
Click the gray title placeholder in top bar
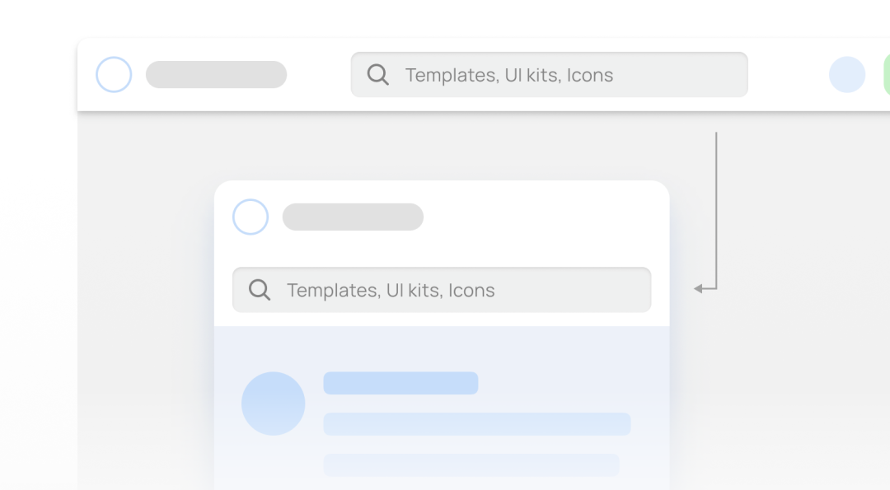click(216, 74)
